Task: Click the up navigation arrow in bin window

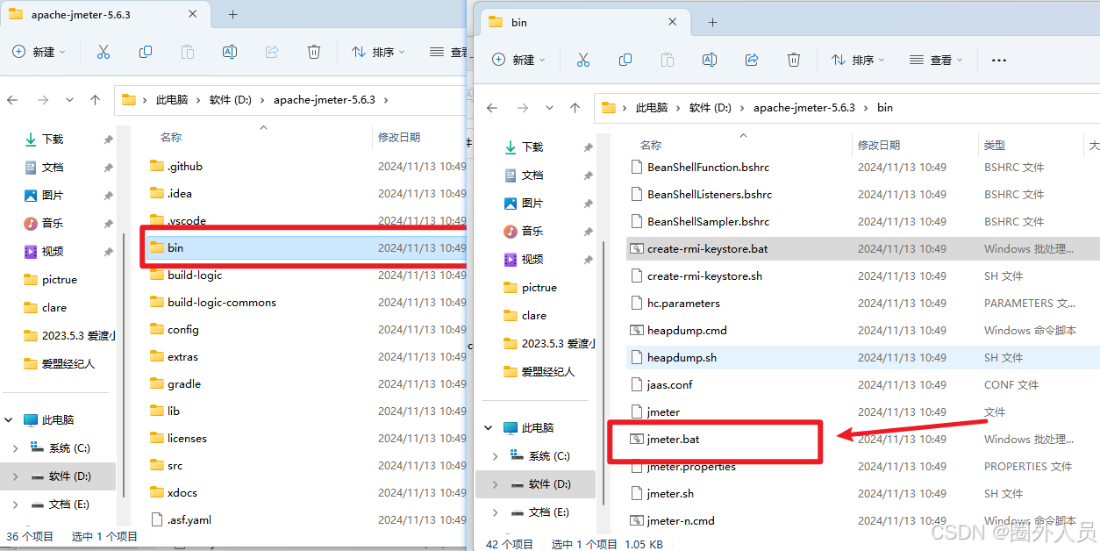Action: point(575,107)
